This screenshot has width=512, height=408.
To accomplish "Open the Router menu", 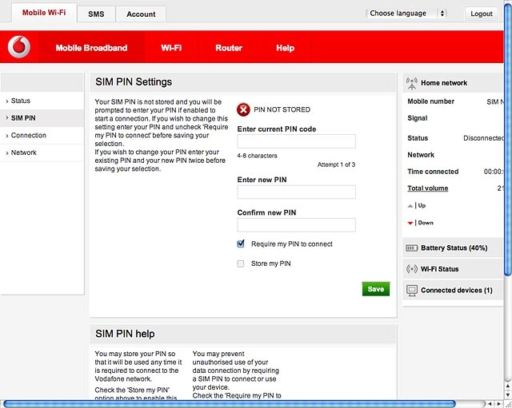I will (x=229, y=48).
